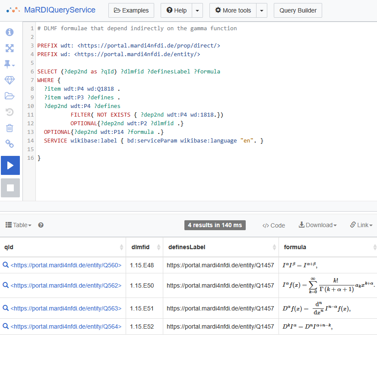Expand the More tools dropdown arrow
The image size is (377, 377).
tap(262, 10)
